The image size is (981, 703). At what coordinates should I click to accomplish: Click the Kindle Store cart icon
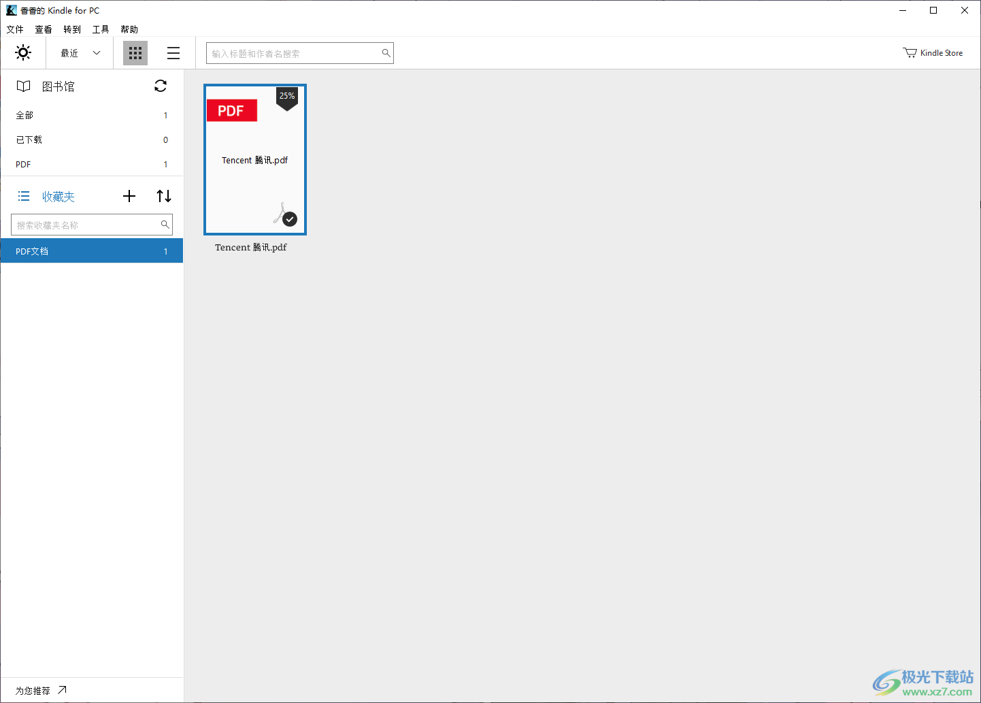click(x=910, y=53)
